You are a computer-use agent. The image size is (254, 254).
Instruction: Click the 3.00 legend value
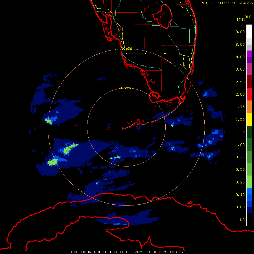(x=240, y=69)
